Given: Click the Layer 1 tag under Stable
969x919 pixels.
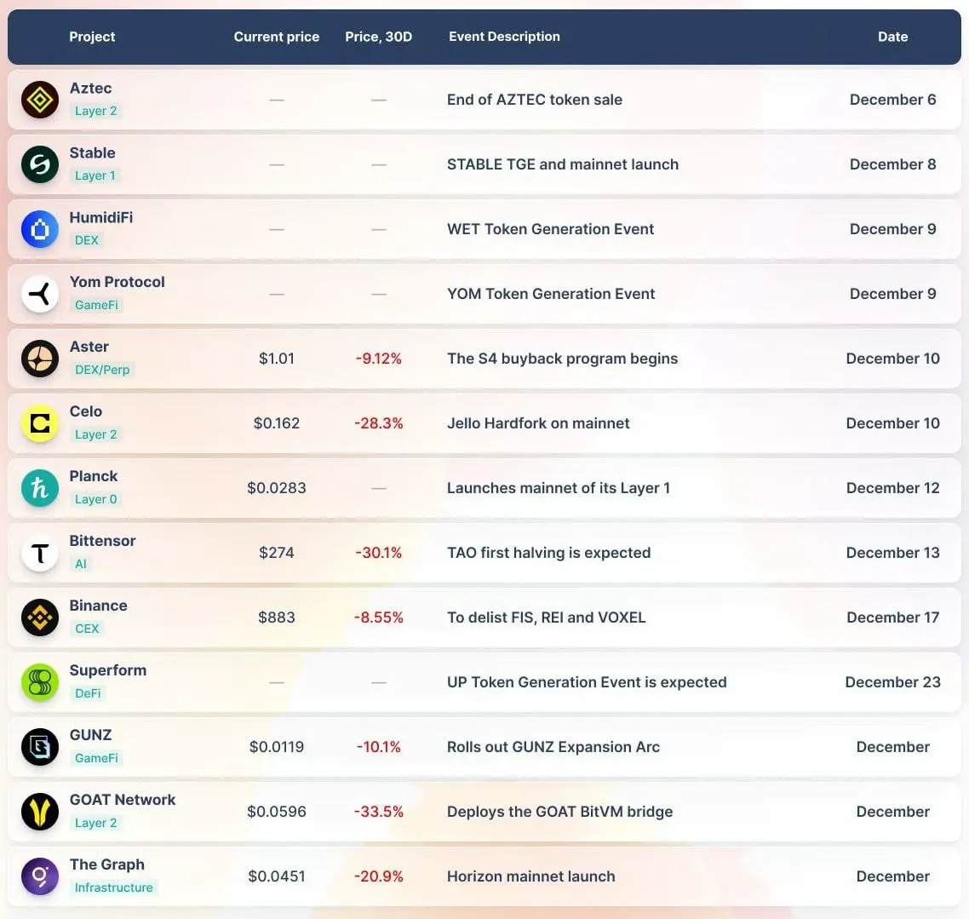Looking at the screenshot, I should (x=95, y=175).
